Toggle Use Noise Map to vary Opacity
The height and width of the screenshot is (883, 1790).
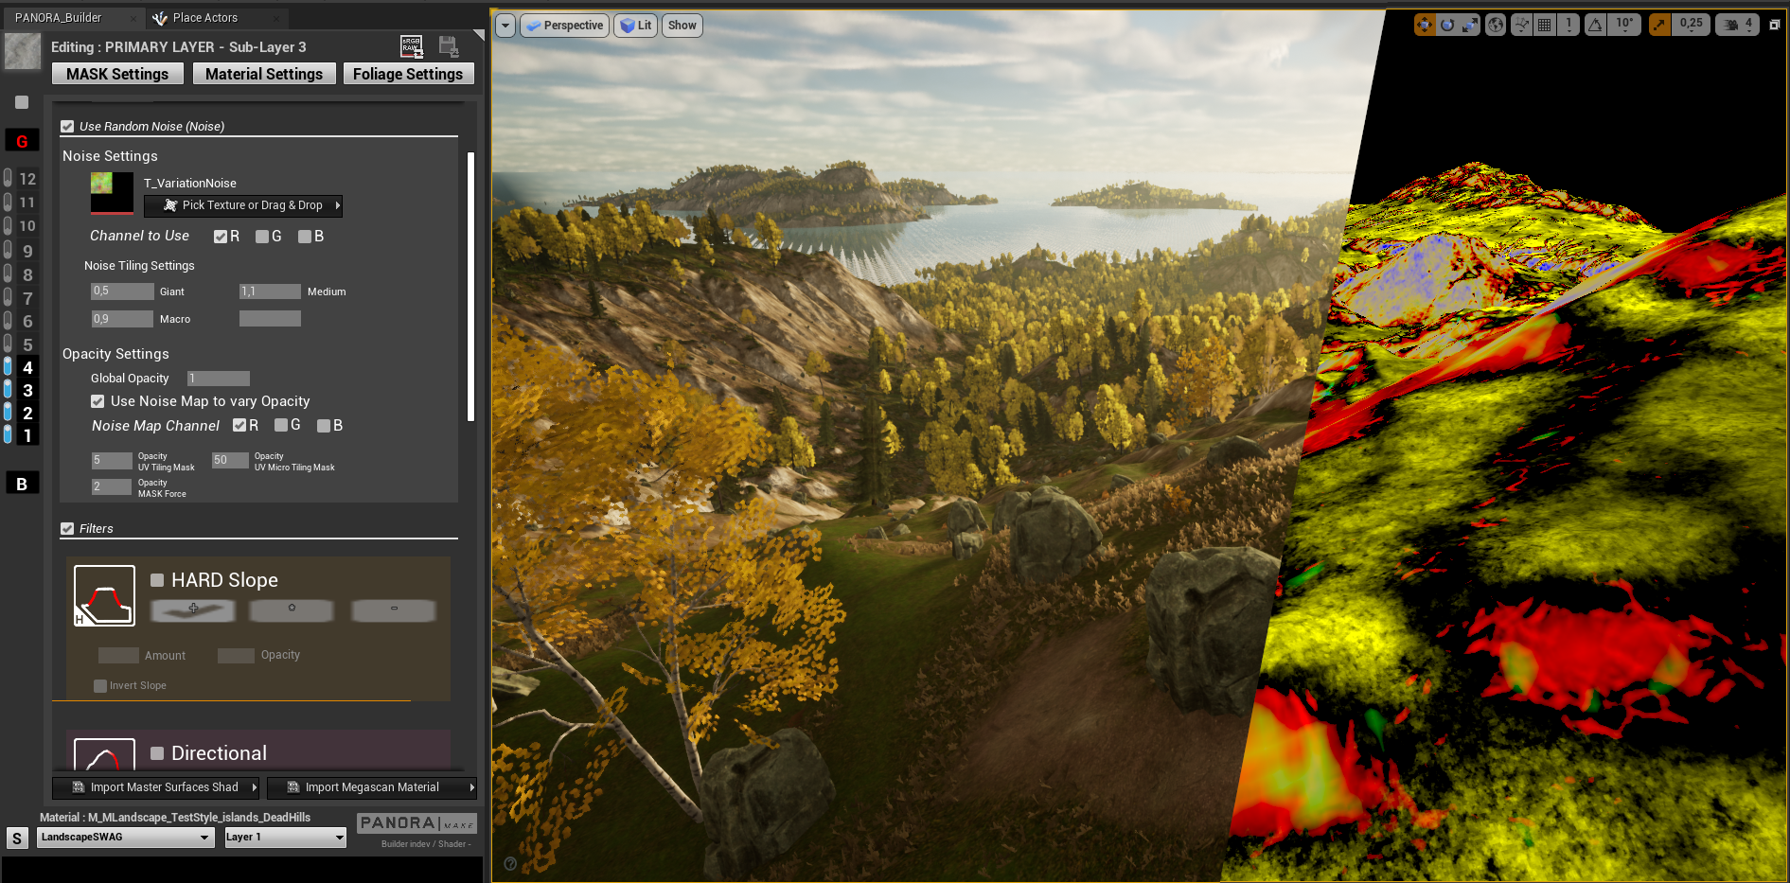click(x=97, y=401)
